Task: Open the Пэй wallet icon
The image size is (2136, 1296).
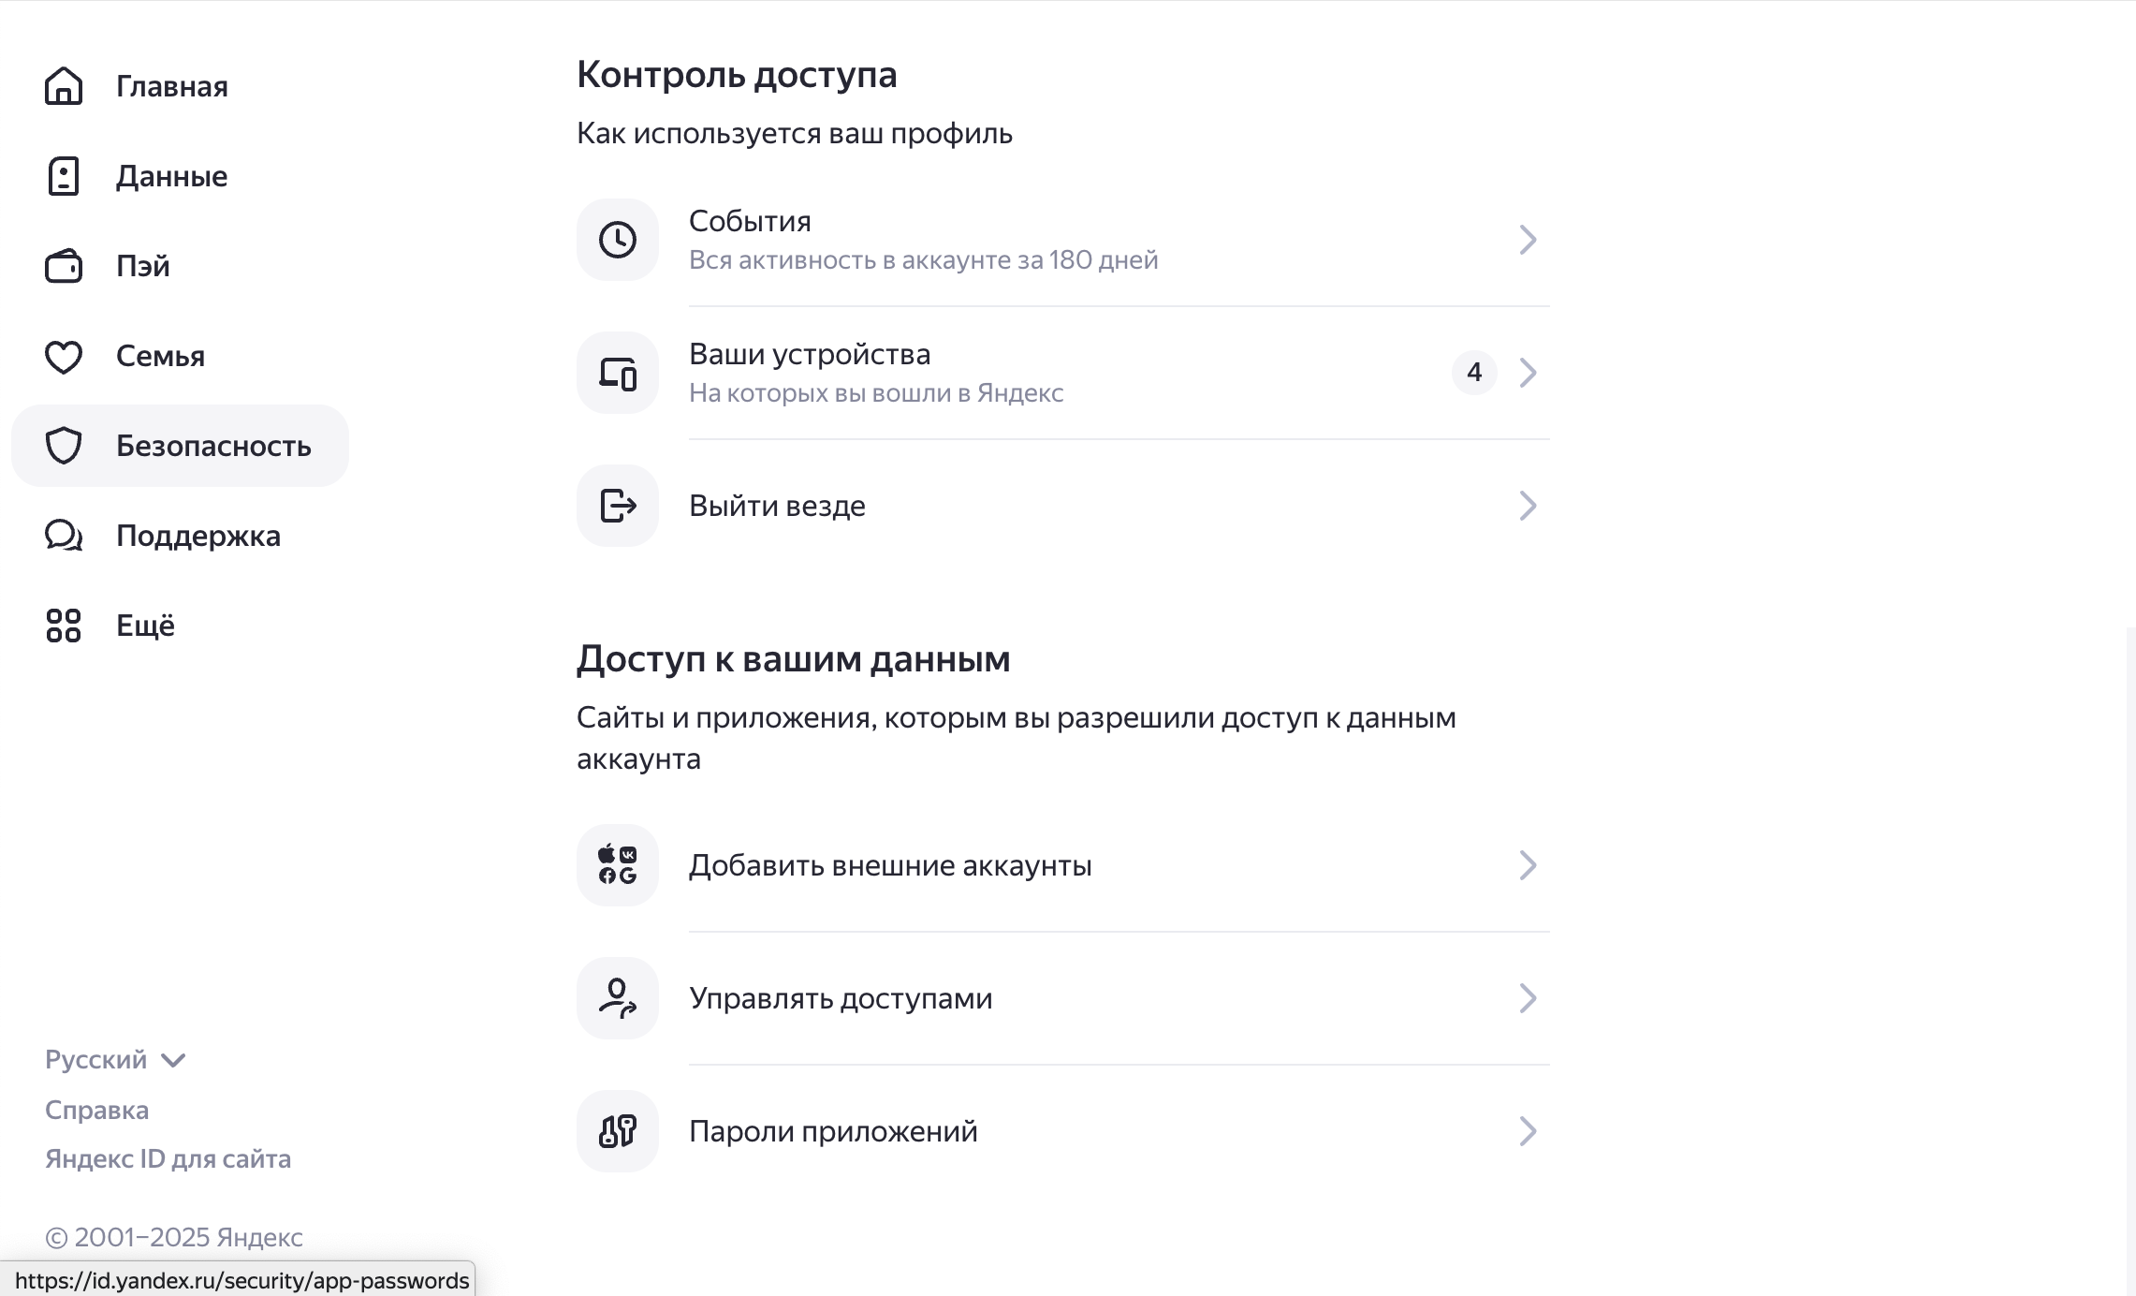Action: (63, 266)
